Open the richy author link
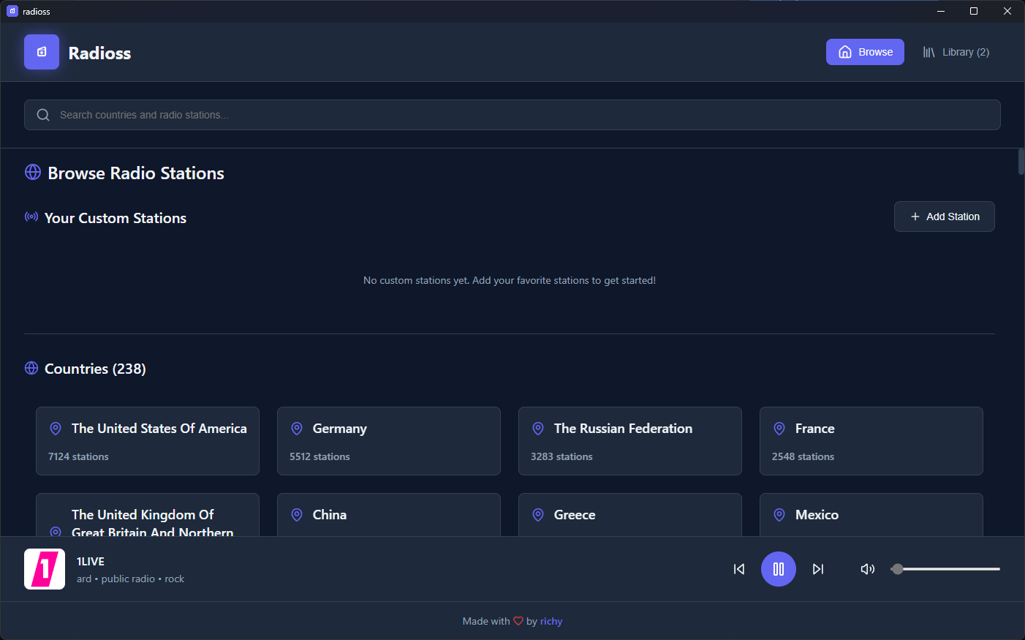This screenshot has width=1025, height=640. (551, 621)
